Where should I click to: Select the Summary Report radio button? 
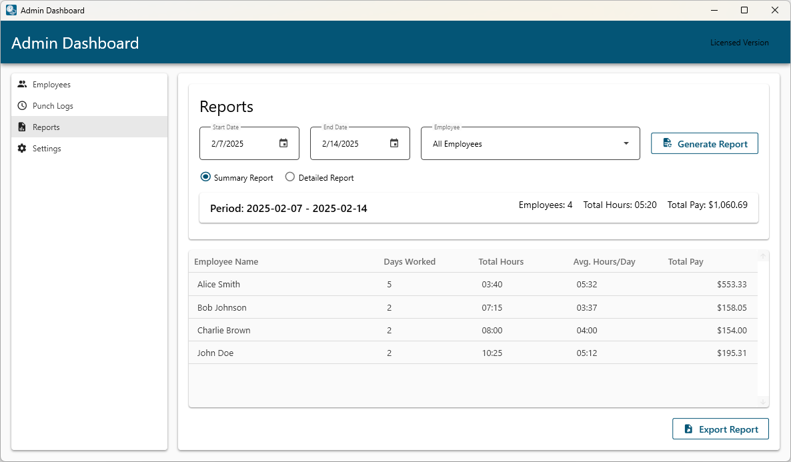pos(205,177)
